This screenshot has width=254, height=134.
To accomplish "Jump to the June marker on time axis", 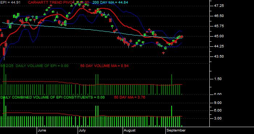I will click(42, 130).
